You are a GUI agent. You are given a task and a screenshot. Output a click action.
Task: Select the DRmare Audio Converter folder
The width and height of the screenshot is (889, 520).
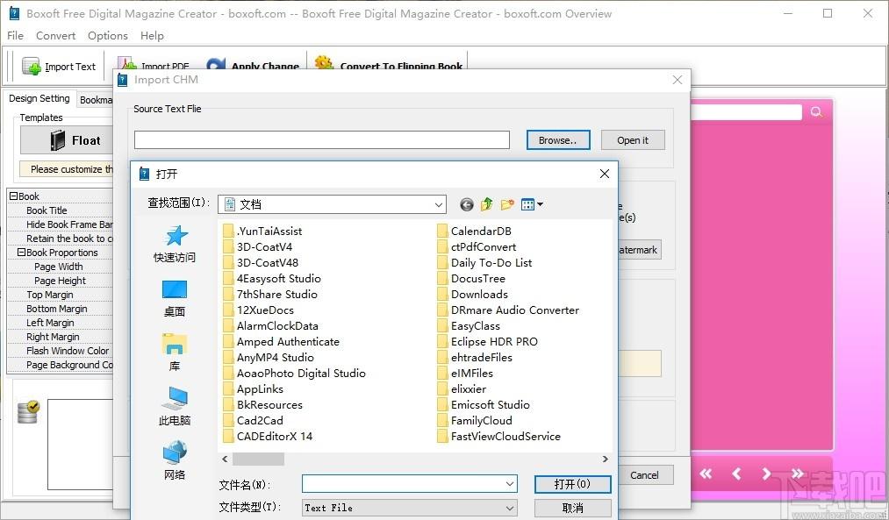pos(509,310)
